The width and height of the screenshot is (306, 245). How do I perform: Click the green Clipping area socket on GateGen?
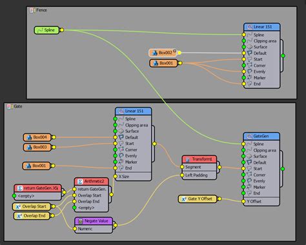pos(243,150)
